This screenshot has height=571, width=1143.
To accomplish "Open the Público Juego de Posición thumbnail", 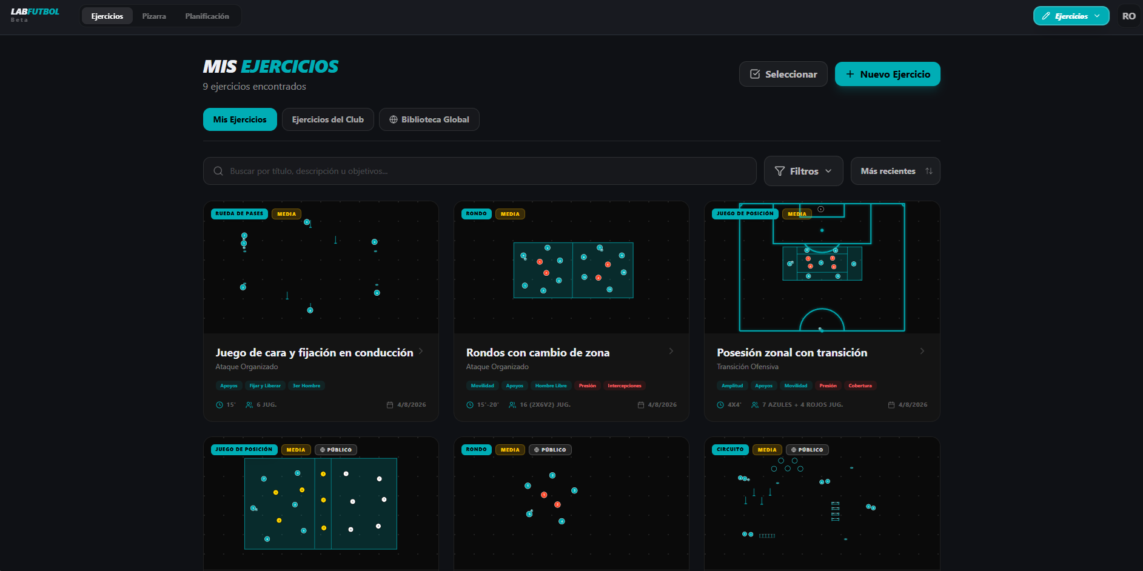I will point(321,504).
